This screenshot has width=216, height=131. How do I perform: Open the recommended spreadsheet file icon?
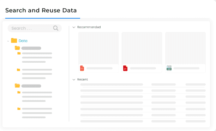[x=169, y=68]
